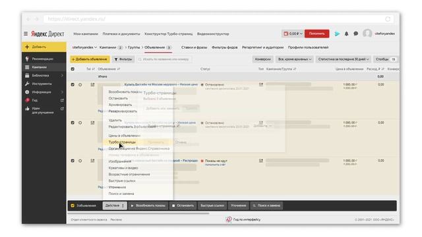This screenshot has width=422, height=237.
Task: Uncheck the Купить бассейн в Москве row checkbox
Action: pyautogui.click(x=73, y=85)
